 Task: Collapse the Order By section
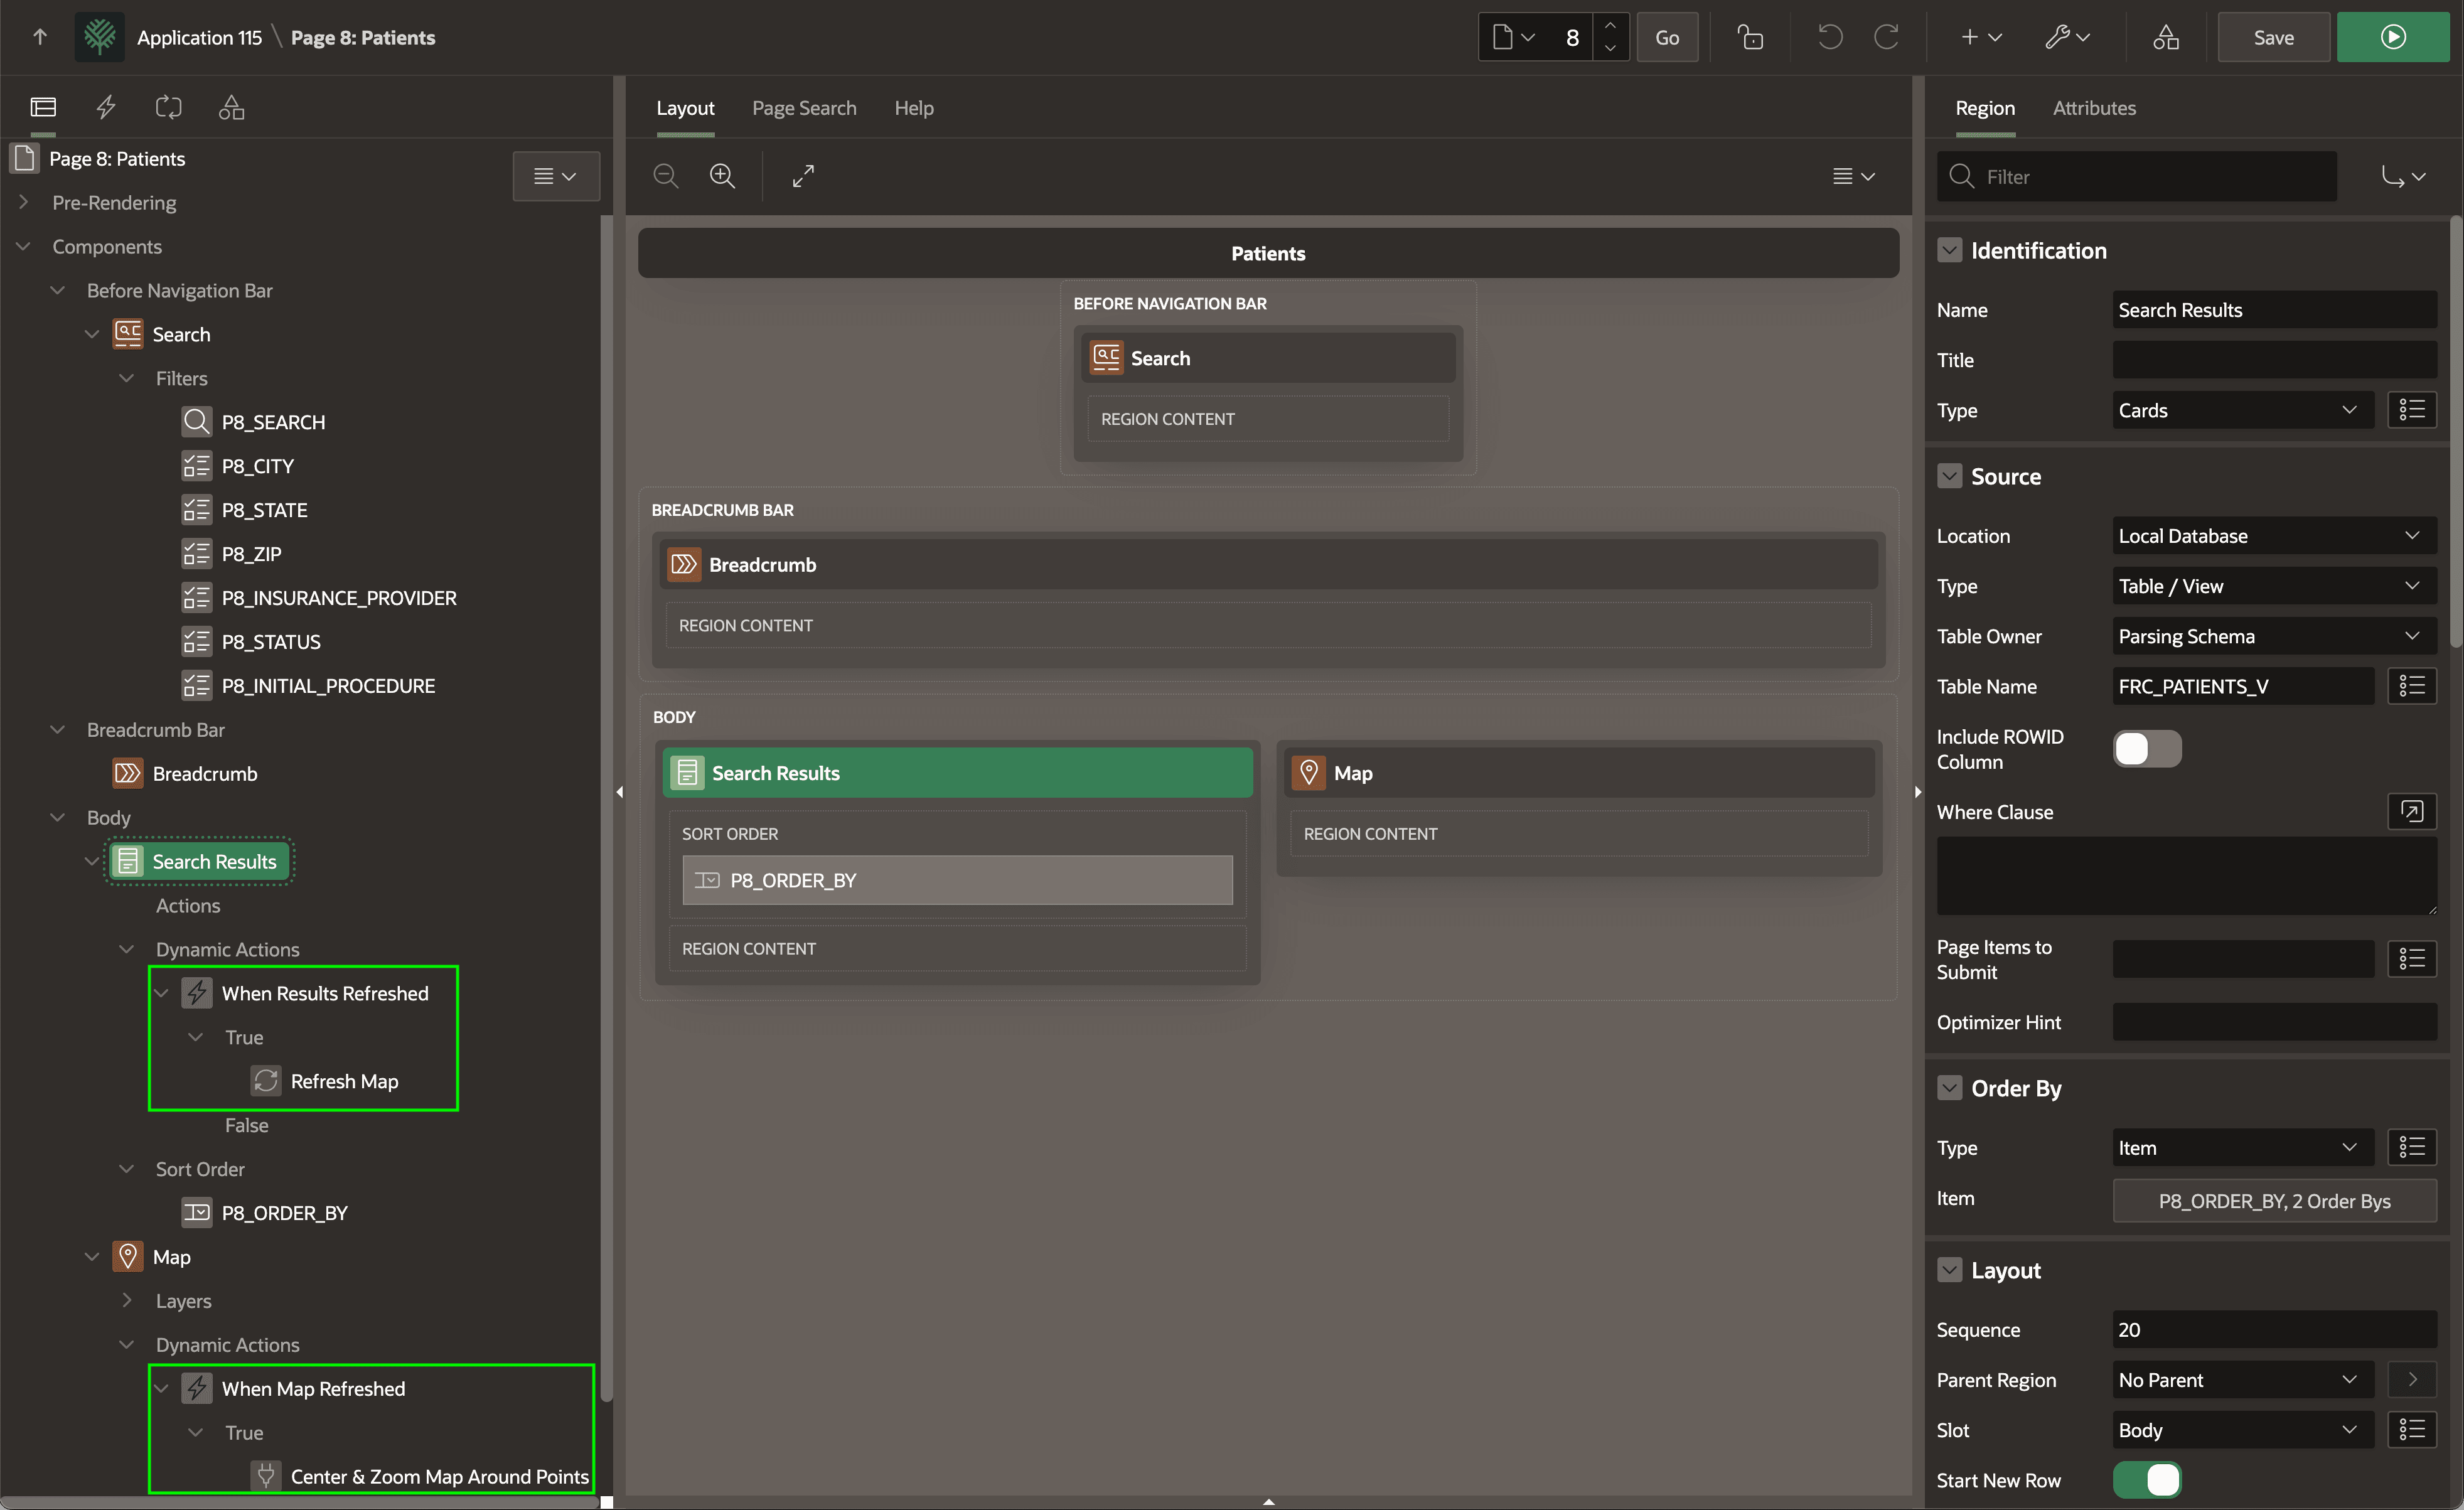click(x=1949, y=1088)
